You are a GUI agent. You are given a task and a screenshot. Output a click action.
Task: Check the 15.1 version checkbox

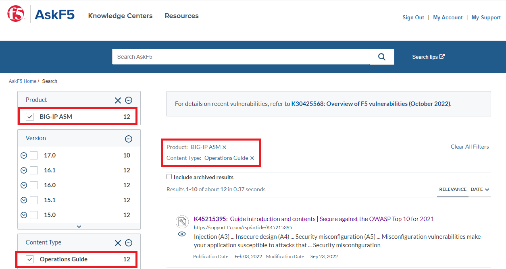(34, 200)
